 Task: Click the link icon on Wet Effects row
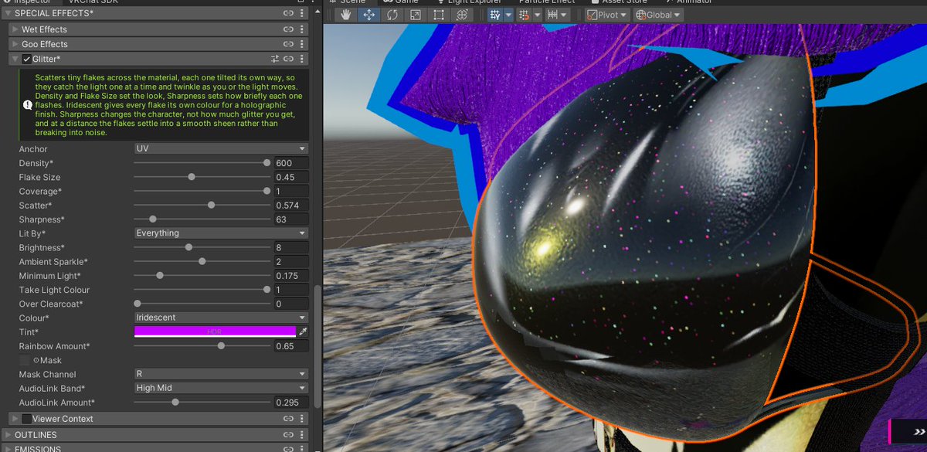click(x=288, y=29)
